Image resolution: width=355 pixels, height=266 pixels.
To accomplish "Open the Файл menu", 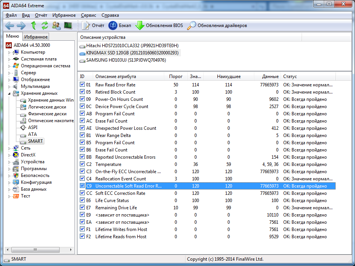I will (11, 15).
